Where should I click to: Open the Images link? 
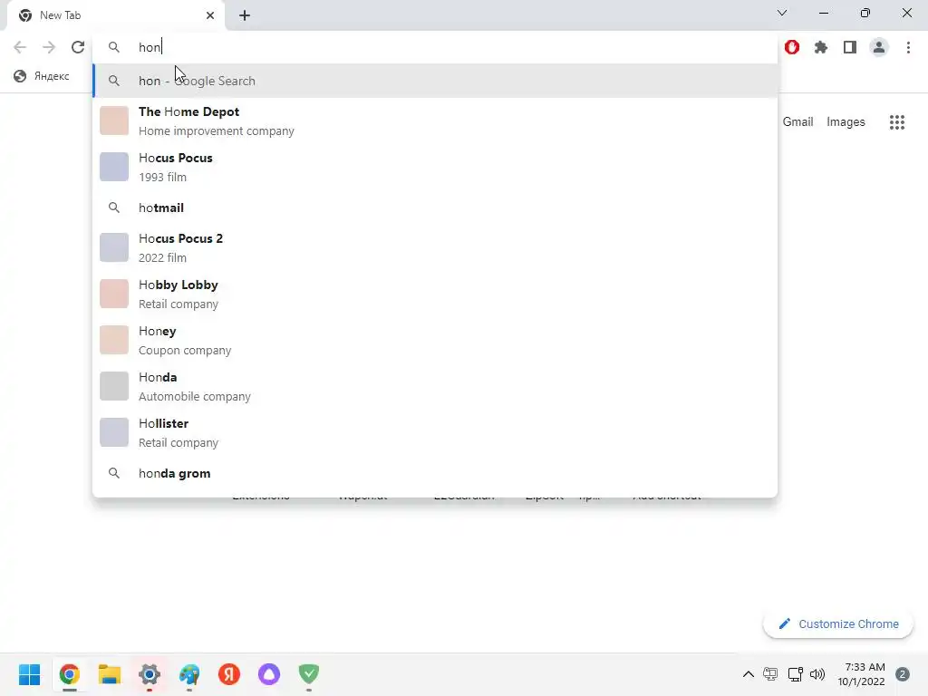[x=846, y=122]
